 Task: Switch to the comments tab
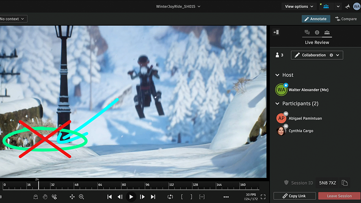point(307,32)
